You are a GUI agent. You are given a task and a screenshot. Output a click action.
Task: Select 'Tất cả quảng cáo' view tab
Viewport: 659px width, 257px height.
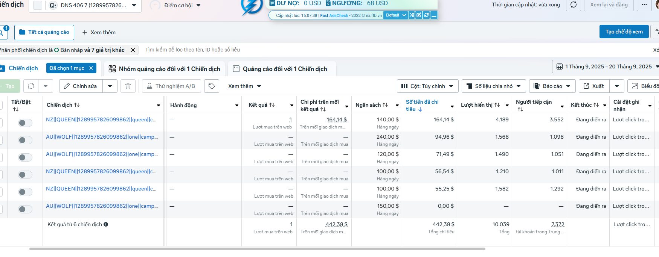pos(44,32)
